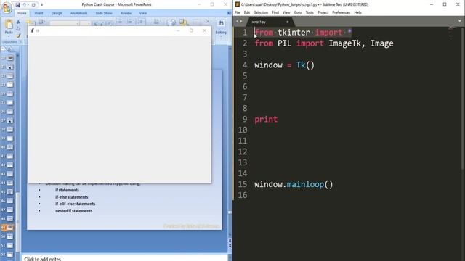The width and height of the screenshot is (465, 261).
Task: Select slide 52 thumbnail
Action: point(9,254)
